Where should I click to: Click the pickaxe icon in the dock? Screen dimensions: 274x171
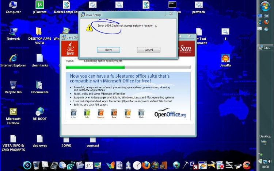click(x=185, y=165)
